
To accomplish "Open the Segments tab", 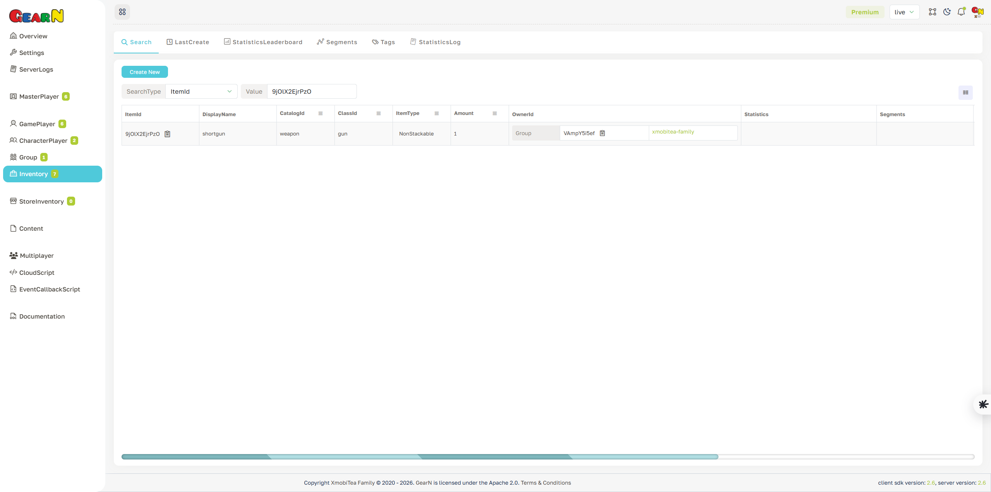I will [x=336, y=42].
